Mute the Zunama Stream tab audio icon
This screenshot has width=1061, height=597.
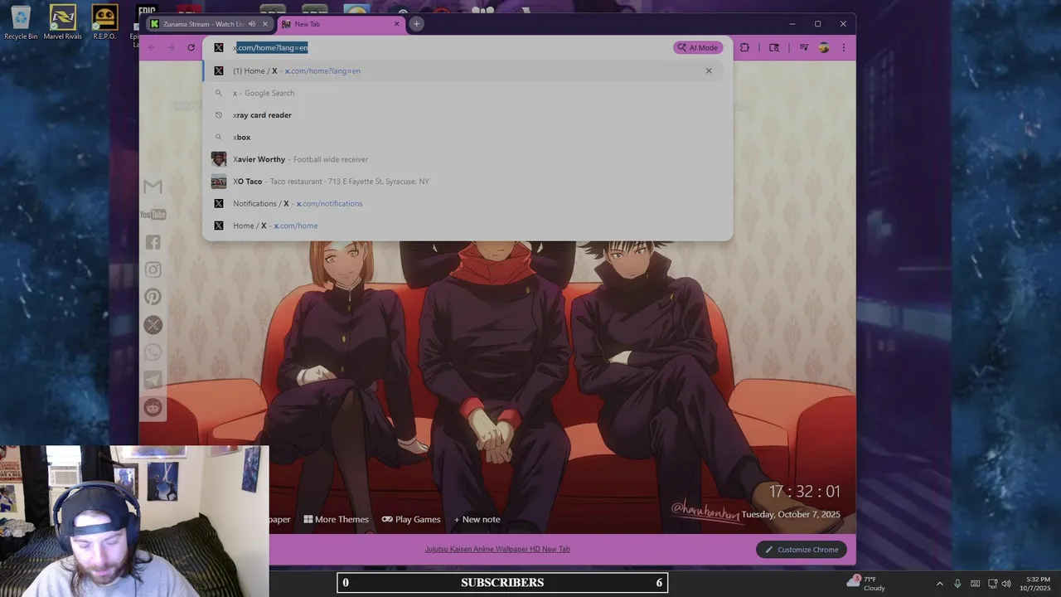pyautogui.click(x=252, y=24)
